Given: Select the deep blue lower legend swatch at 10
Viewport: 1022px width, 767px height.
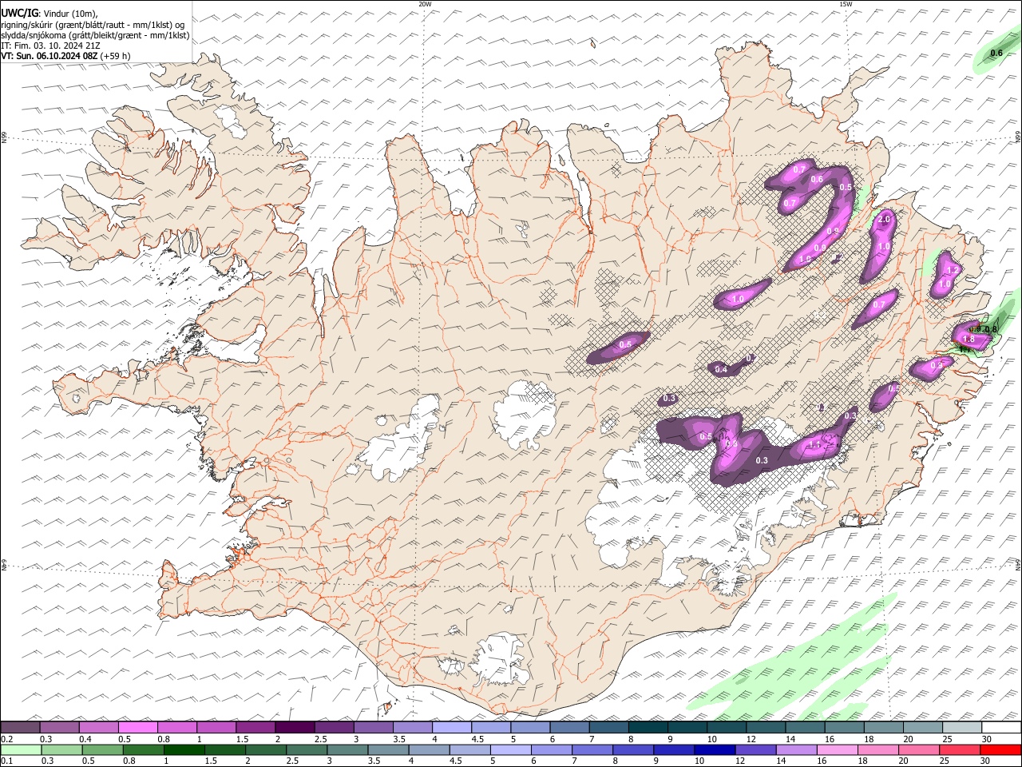Looking at the screenshot, I should click(714, 749).
